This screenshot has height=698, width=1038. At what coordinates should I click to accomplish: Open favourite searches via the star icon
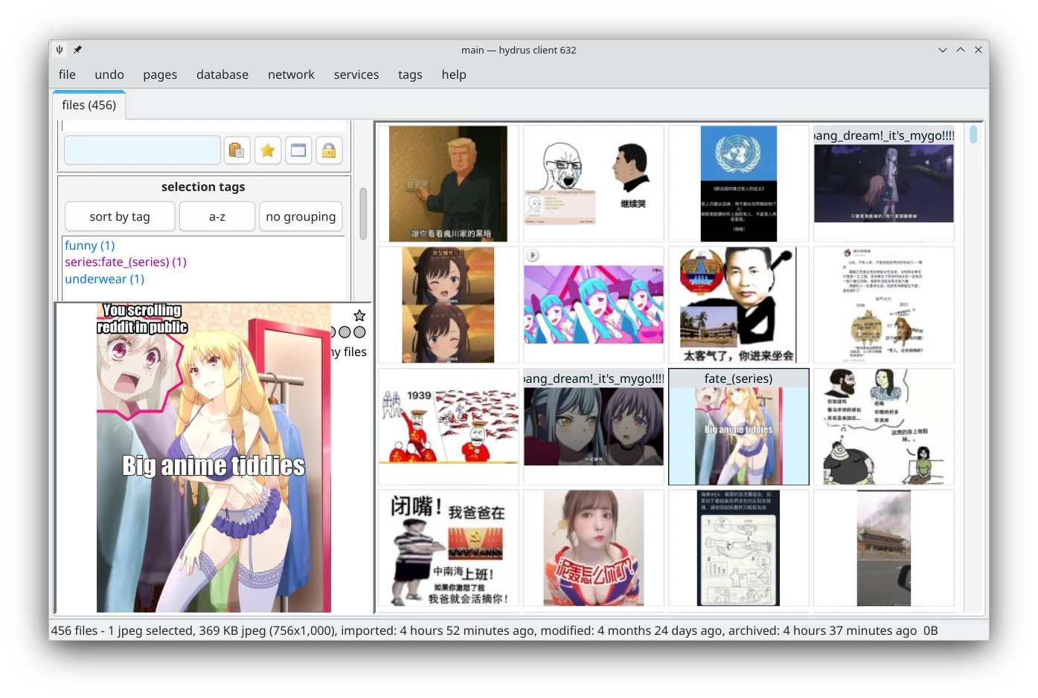tap(267, 149)
